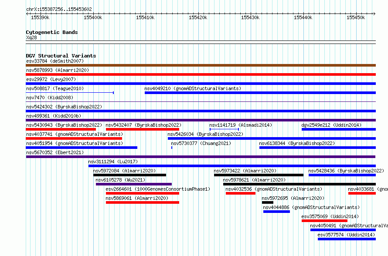This screenshot has width=388, height=256.
Task: Click the 155450k ruler position label
Action: pyautogui.click(x=356, y=17)
